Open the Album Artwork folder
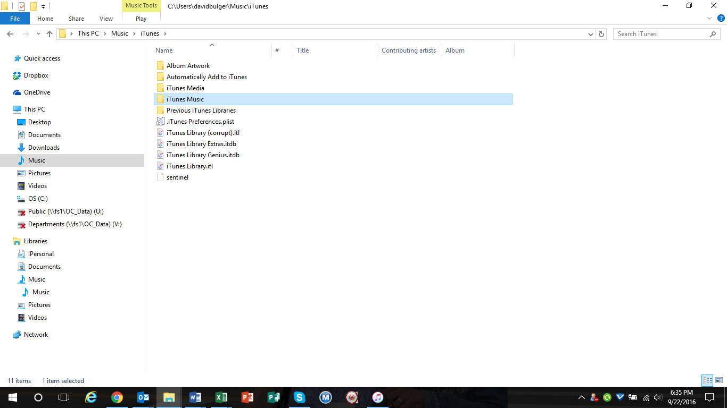This screenshot has width=727, height=408. pos(188,65)
